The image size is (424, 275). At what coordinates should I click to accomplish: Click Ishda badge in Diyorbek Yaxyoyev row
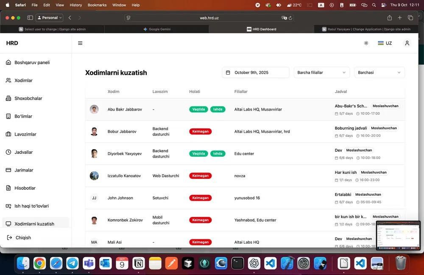click(218, 154)
